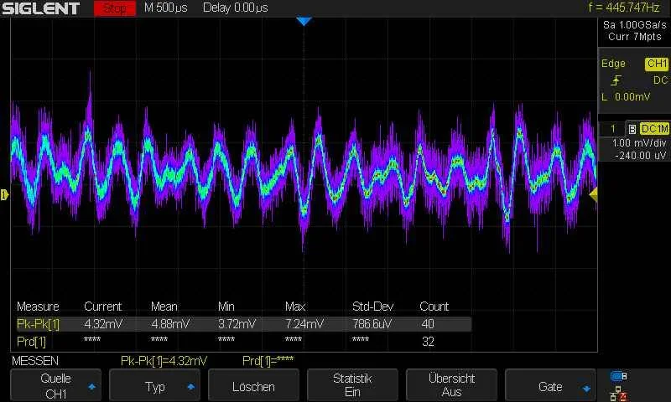Click the yellow trigger level arrow on right edge
The width and height of the screenshot is (671, 402).
[x=593, y=194]
